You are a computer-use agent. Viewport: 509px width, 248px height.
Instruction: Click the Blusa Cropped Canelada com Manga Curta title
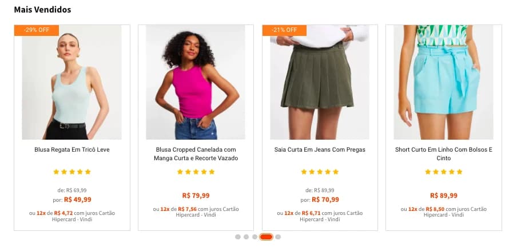tap(196, 154)
